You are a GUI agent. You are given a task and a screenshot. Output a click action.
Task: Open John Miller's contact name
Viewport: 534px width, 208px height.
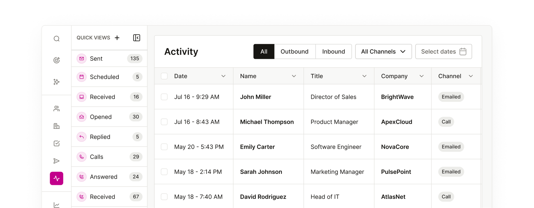256,97
